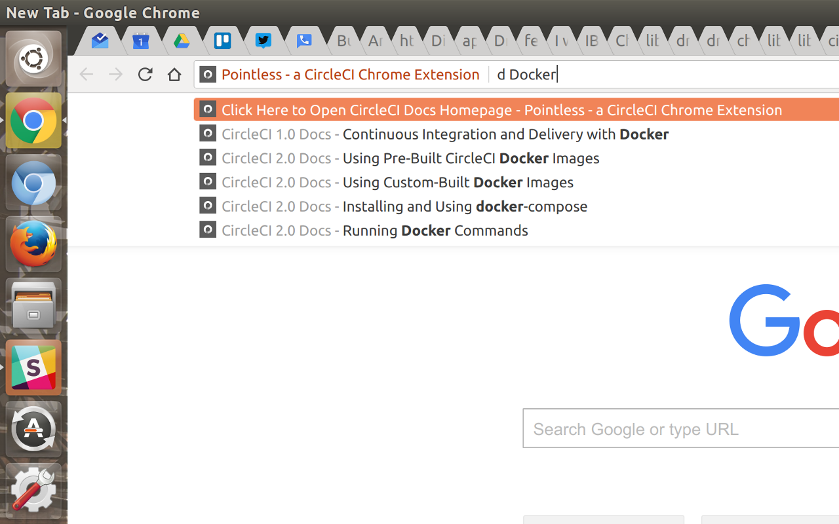The height and width of the screenshot is (524, 839).
Task: Launch Firefox from the dock
Action: coord(33,244)
